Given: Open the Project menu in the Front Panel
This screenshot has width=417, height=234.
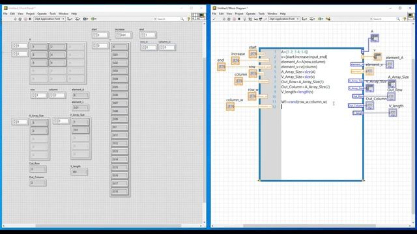Looking at the screenshot, I should tap(30, 14).
